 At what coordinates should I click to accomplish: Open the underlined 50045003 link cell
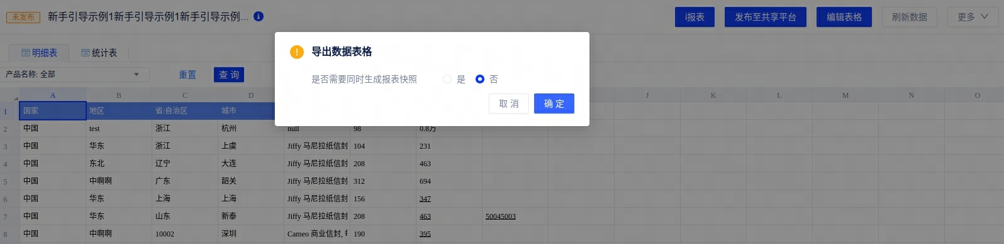(501, 216)
